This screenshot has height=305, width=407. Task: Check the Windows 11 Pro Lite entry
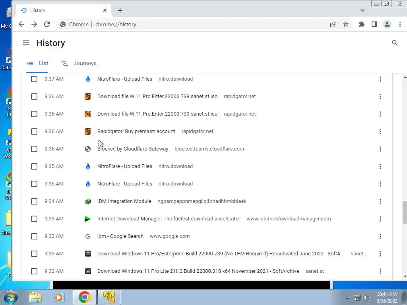click(34, 271)
